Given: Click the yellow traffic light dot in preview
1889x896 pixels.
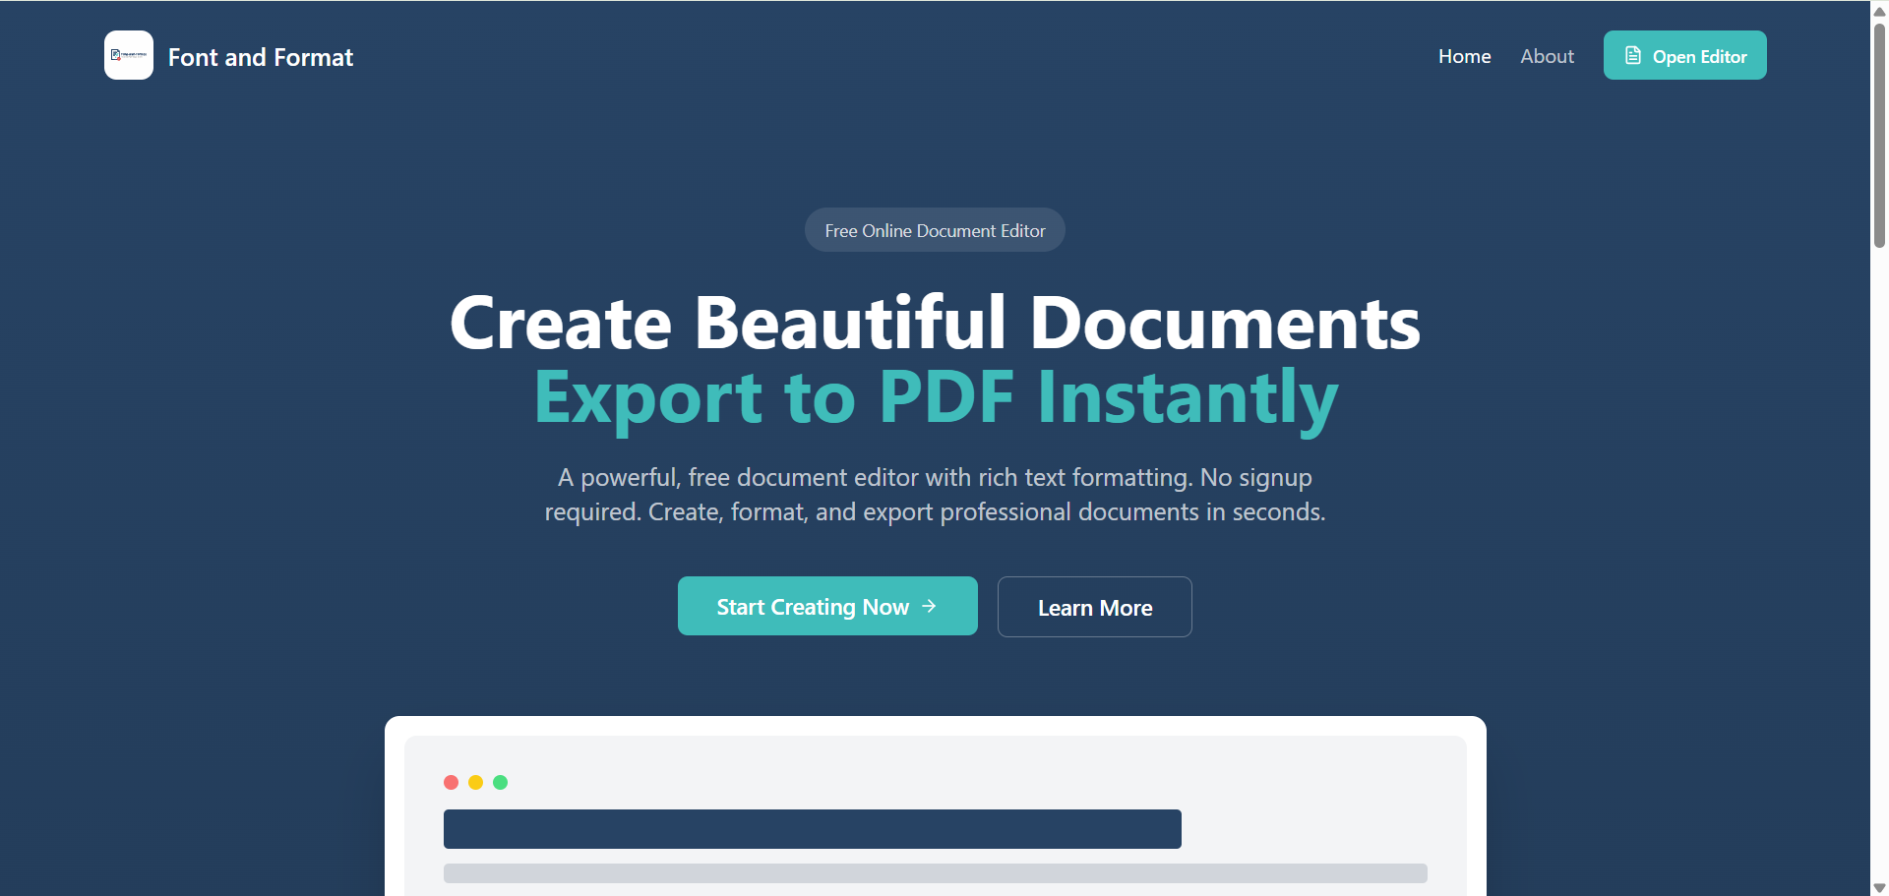Looking at the screenshot, I should pyautogui.click(x=476, y=782).
